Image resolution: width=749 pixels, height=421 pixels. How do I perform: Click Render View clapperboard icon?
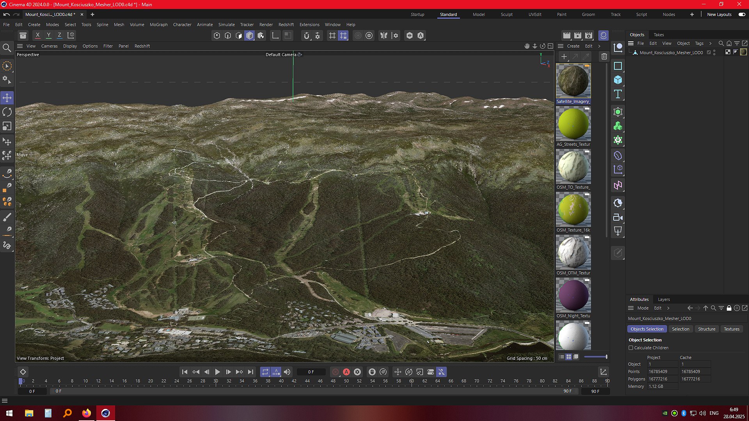pyautogui.click(x=567, y=35)
